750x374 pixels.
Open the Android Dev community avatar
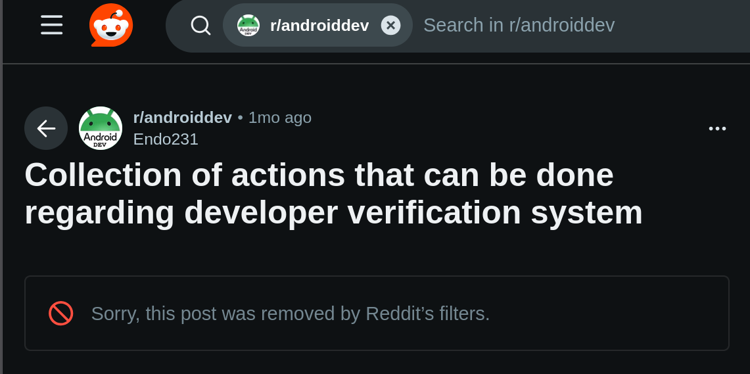click(101, 128)
